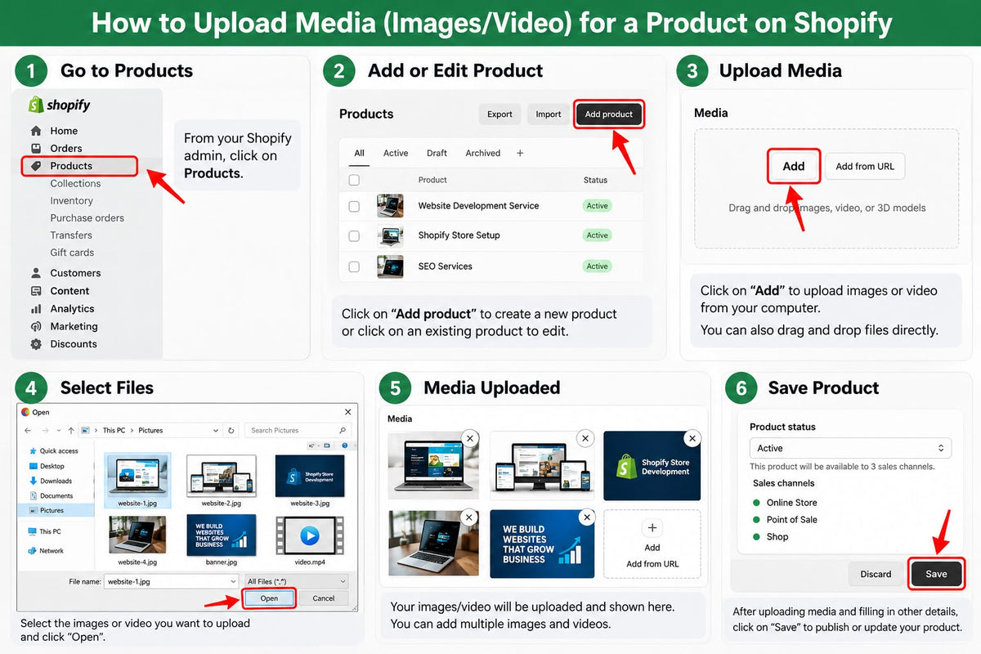Select Downloads in the Open dialog sidebar

[x=51, y=481]
